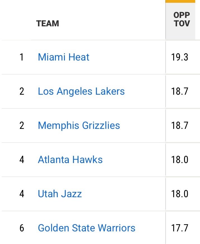200x244 pixels.
Task: Click Miami Heat's 19.3 OPP TOV value
Action: click(x=180, y=57)
